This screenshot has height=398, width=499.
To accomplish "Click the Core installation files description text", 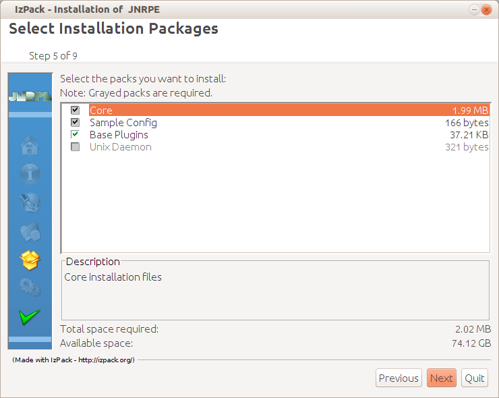I will pyautogui.click(x=113, y=277).
